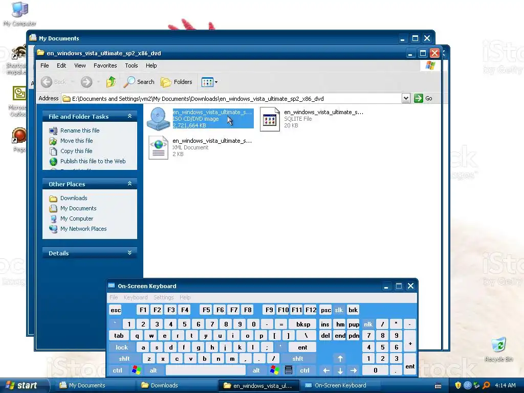Click the tab key
524x393 pixels.
119,336
